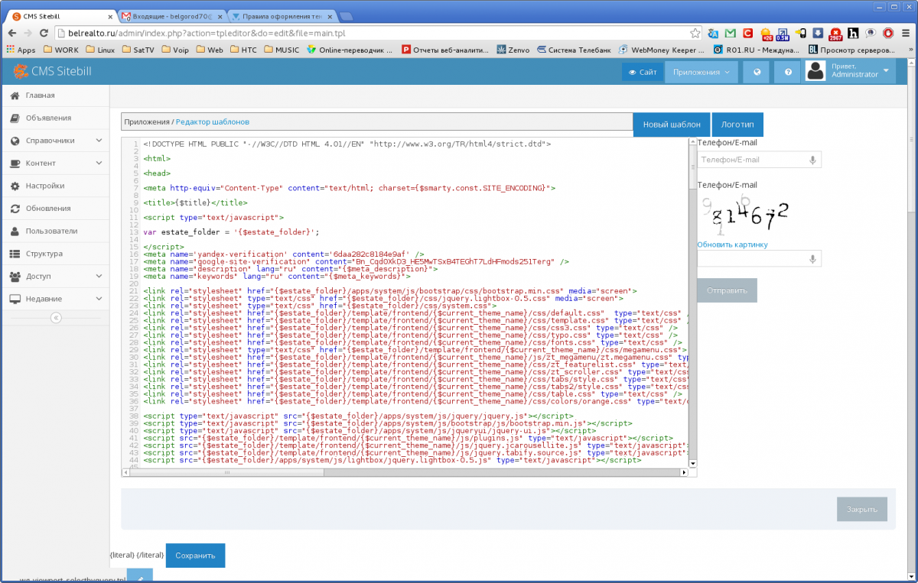Open the Online-переводчик bookmark
Image resolution: width=918 pixels, height=583 pixels.
pyautogui.click(x=350, y=50)
